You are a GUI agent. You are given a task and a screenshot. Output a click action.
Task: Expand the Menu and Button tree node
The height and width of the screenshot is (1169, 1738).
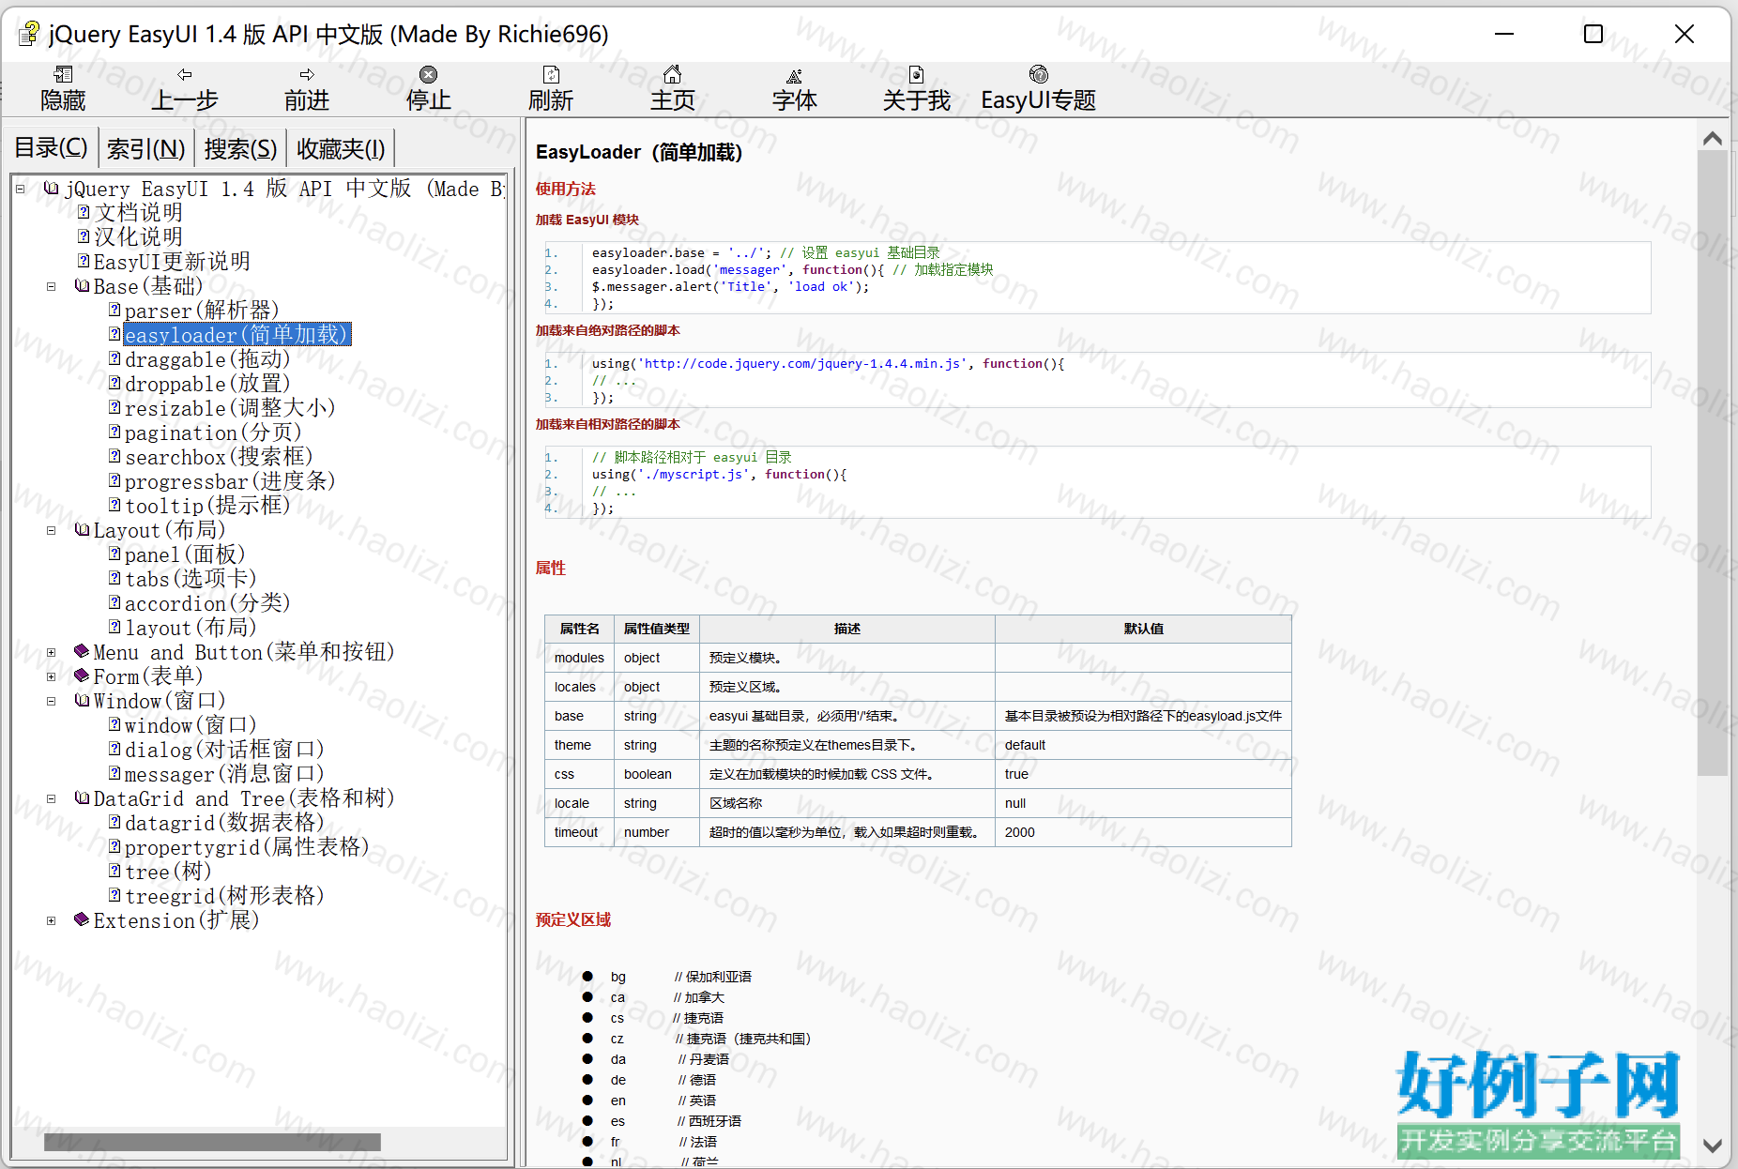[52, 653]
